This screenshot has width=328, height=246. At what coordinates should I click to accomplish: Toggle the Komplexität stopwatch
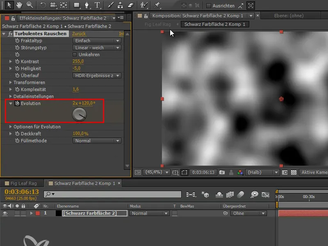coord(17,89)
